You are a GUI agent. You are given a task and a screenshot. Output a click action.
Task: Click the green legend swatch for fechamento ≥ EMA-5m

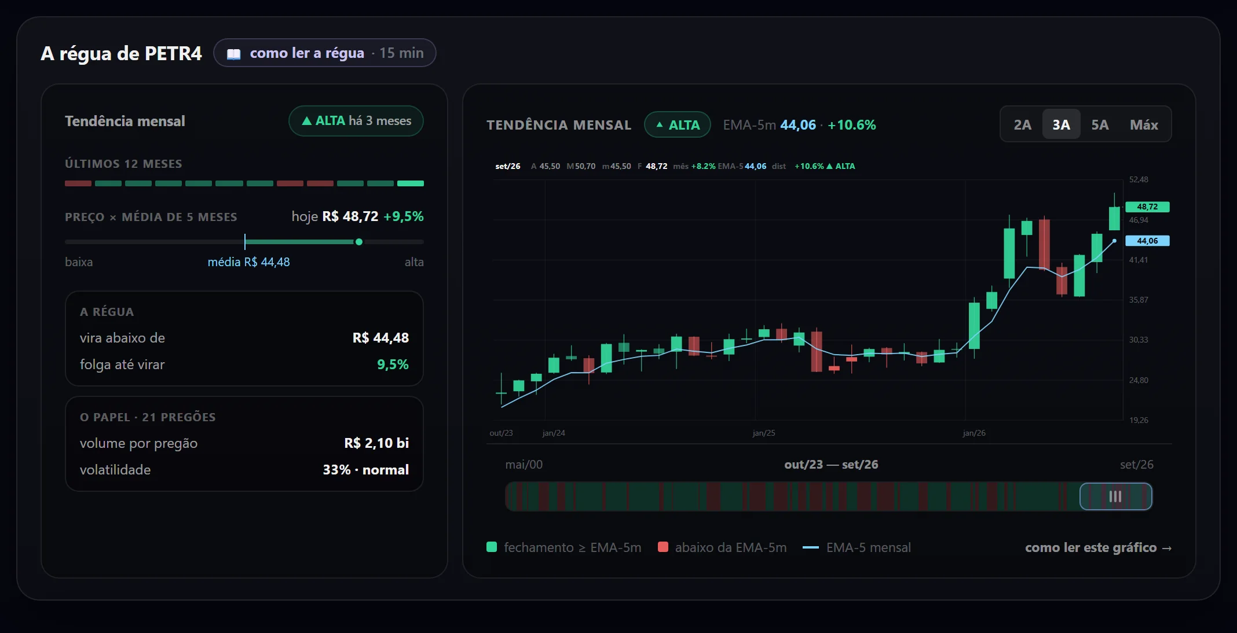(492, 547)
